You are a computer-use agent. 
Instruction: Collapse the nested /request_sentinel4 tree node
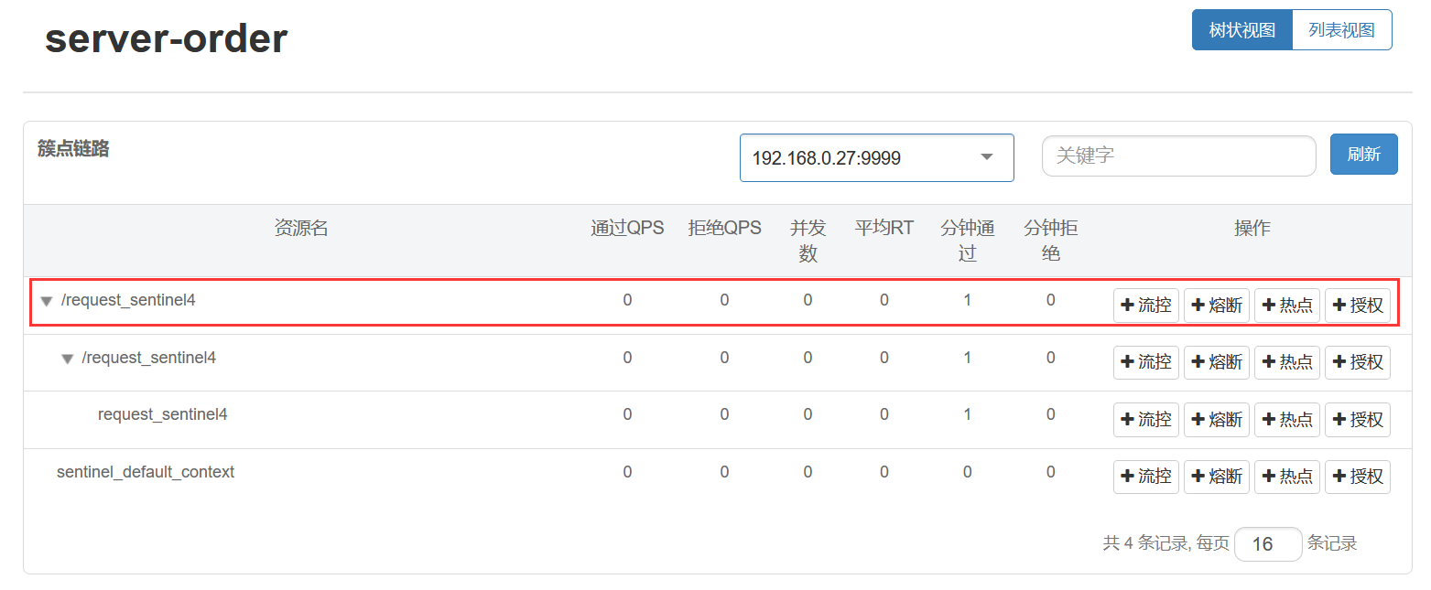(x=67, y=359)
